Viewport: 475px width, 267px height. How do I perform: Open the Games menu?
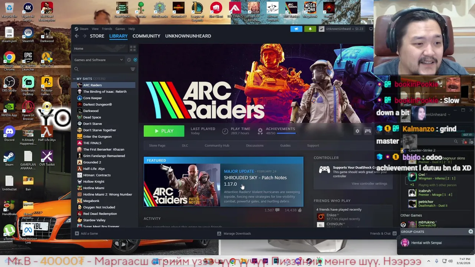point(120,29)
